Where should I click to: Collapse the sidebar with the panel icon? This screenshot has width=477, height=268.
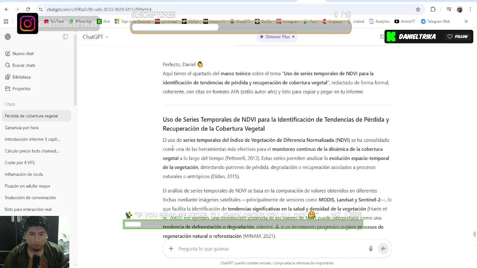point(65,36)
